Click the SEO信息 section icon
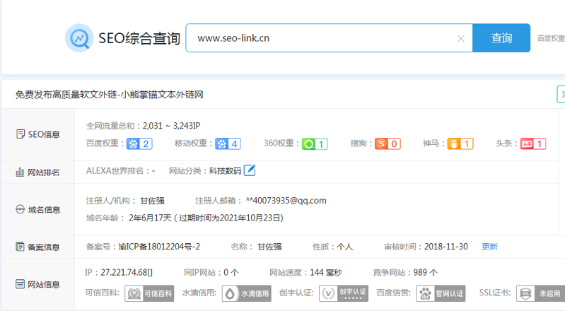 point(21,134)
